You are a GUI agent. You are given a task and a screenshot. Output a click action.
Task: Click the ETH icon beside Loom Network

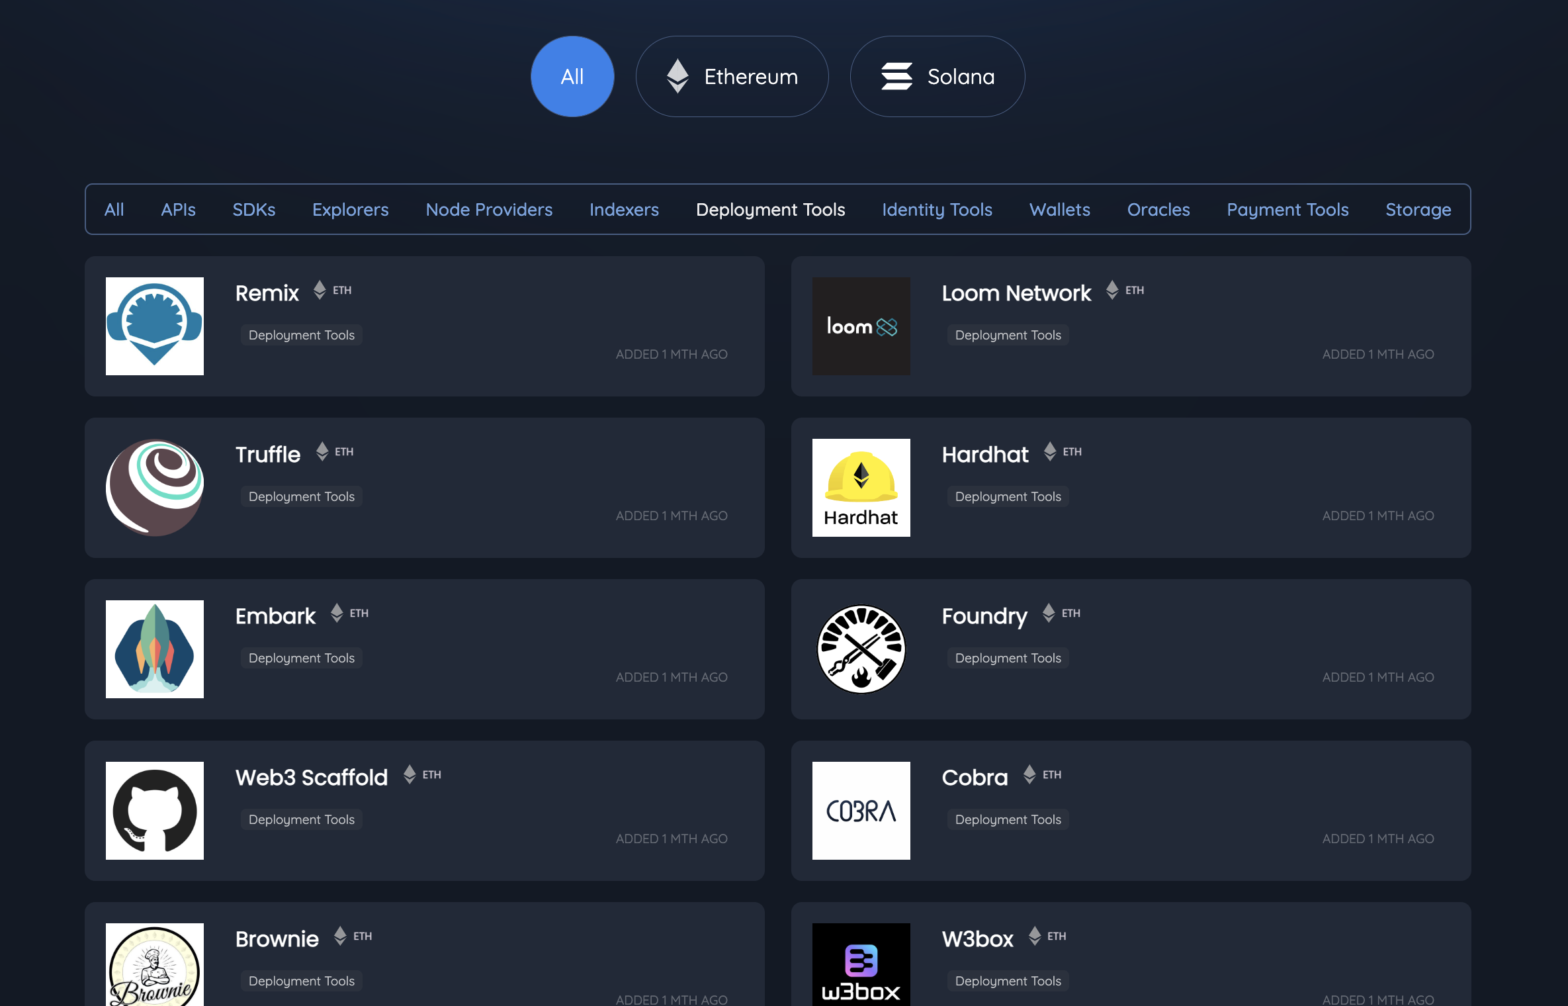pyautogui.click(x=1112, y=290)
